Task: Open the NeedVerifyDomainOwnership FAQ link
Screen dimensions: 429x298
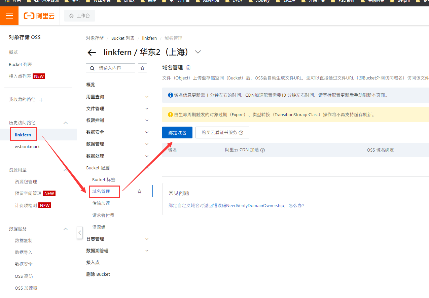Action: point(236,205)
